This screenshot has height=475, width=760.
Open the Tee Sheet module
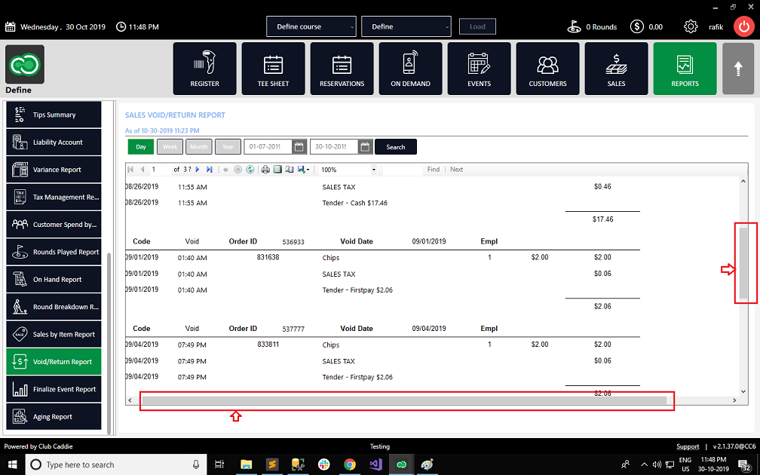coord(273,69)
